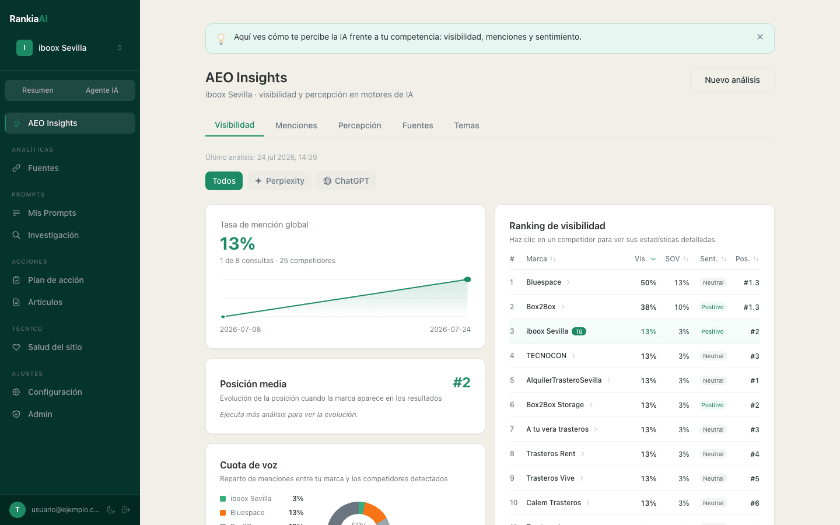Toggle dark mode moon icon

pyautogui.click(x=111, y=510)
